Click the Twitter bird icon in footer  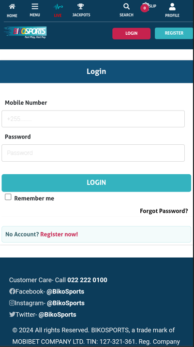(12, 314)
